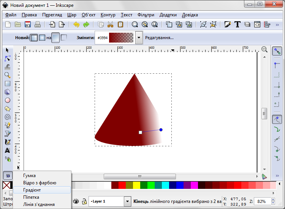Image resolution: width=285 pixels, height=209 pixels.
Task: Open the Файл menu
Action: click(x=11, y=15)
